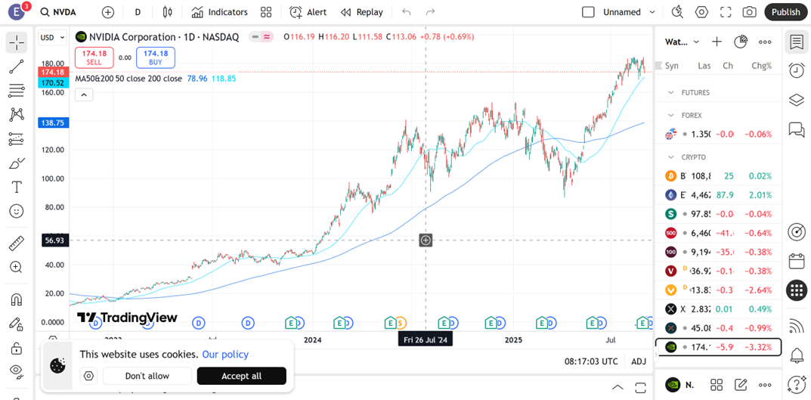Start bar Replay mode
This screenshot has height=400, width=811.
[x=362, y=12]
